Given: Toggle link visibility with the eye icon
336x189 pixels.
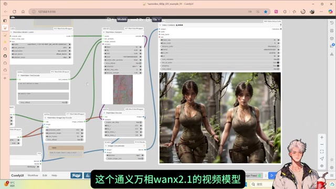Looking at the screenshot, I should [322, 166].
